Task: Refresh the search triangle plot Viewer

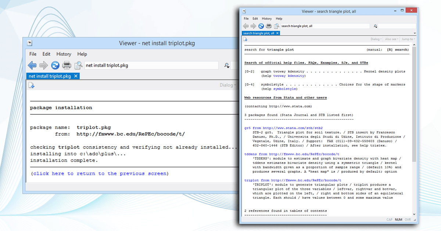Action: click(261, 26)
